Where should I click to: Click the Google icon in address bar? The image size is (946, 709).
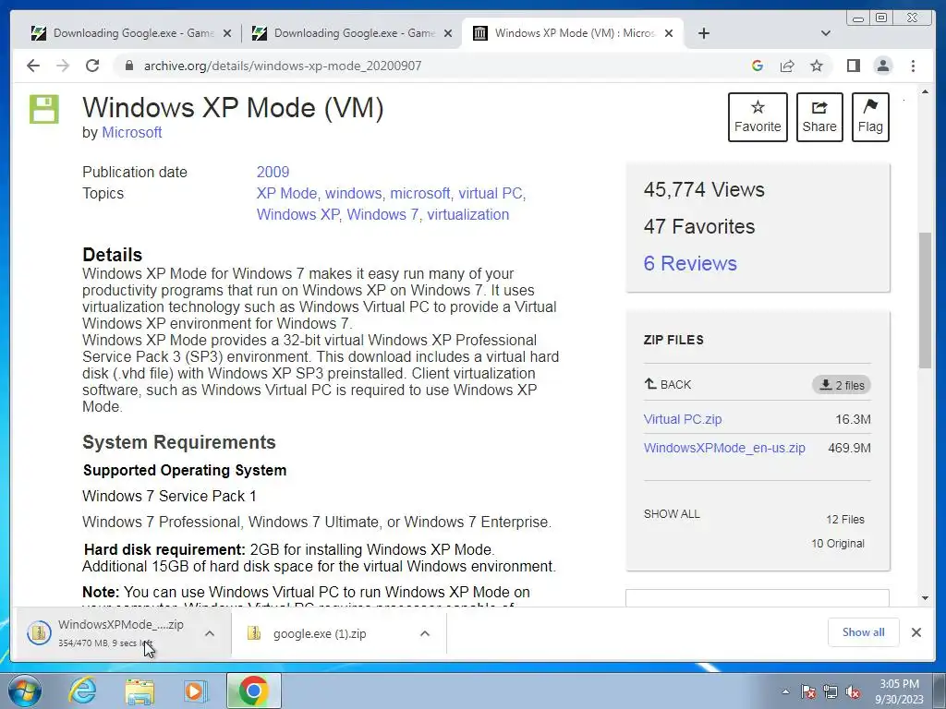coord(758,66)
